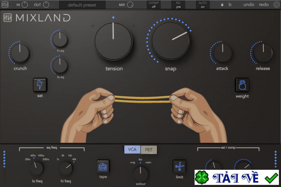
Task: Click the "200hz" lo freq label
Action: (46, 159)
